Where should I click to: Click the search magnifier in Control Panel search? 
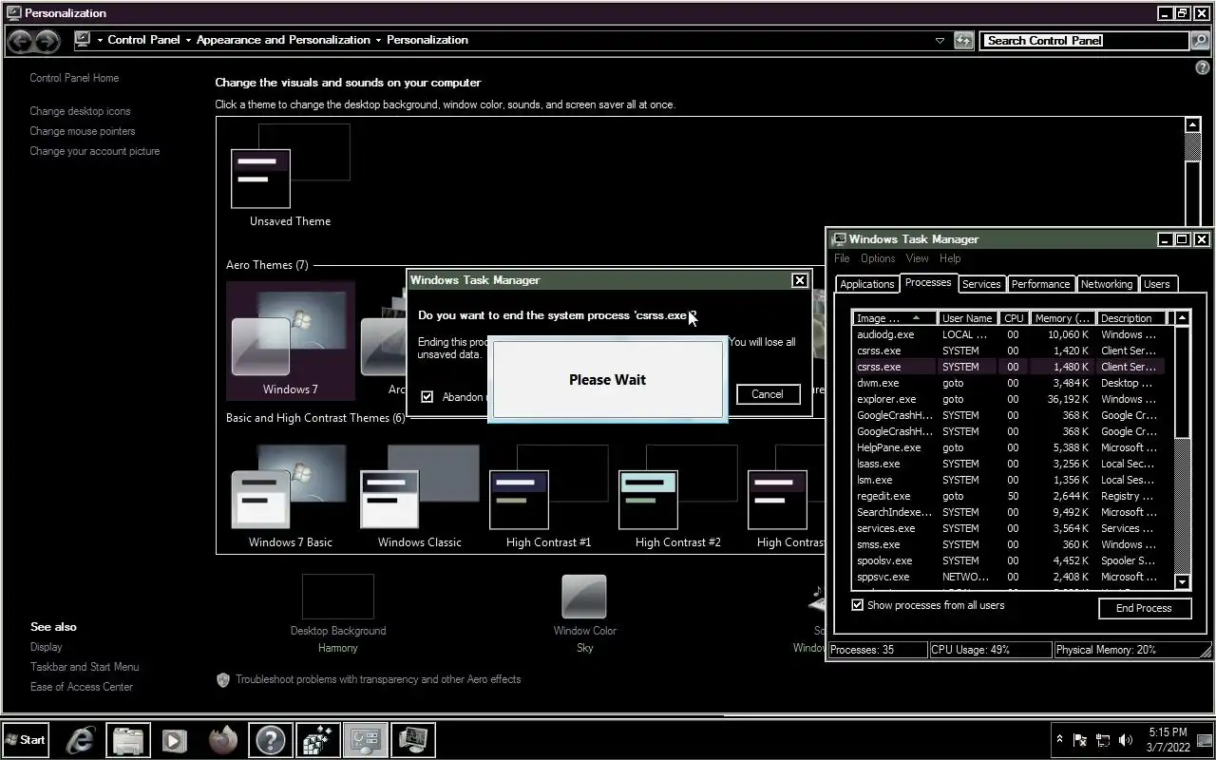1201,40
